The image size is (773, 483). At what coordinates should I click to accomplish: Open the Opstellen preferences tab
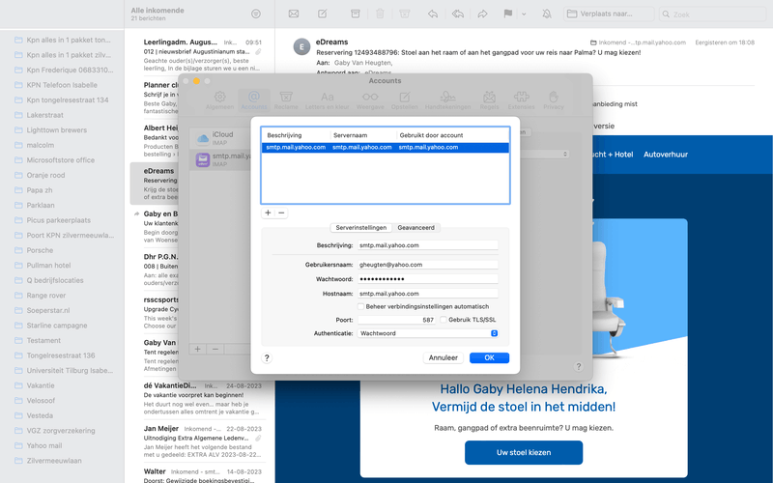tap(404, 100)
